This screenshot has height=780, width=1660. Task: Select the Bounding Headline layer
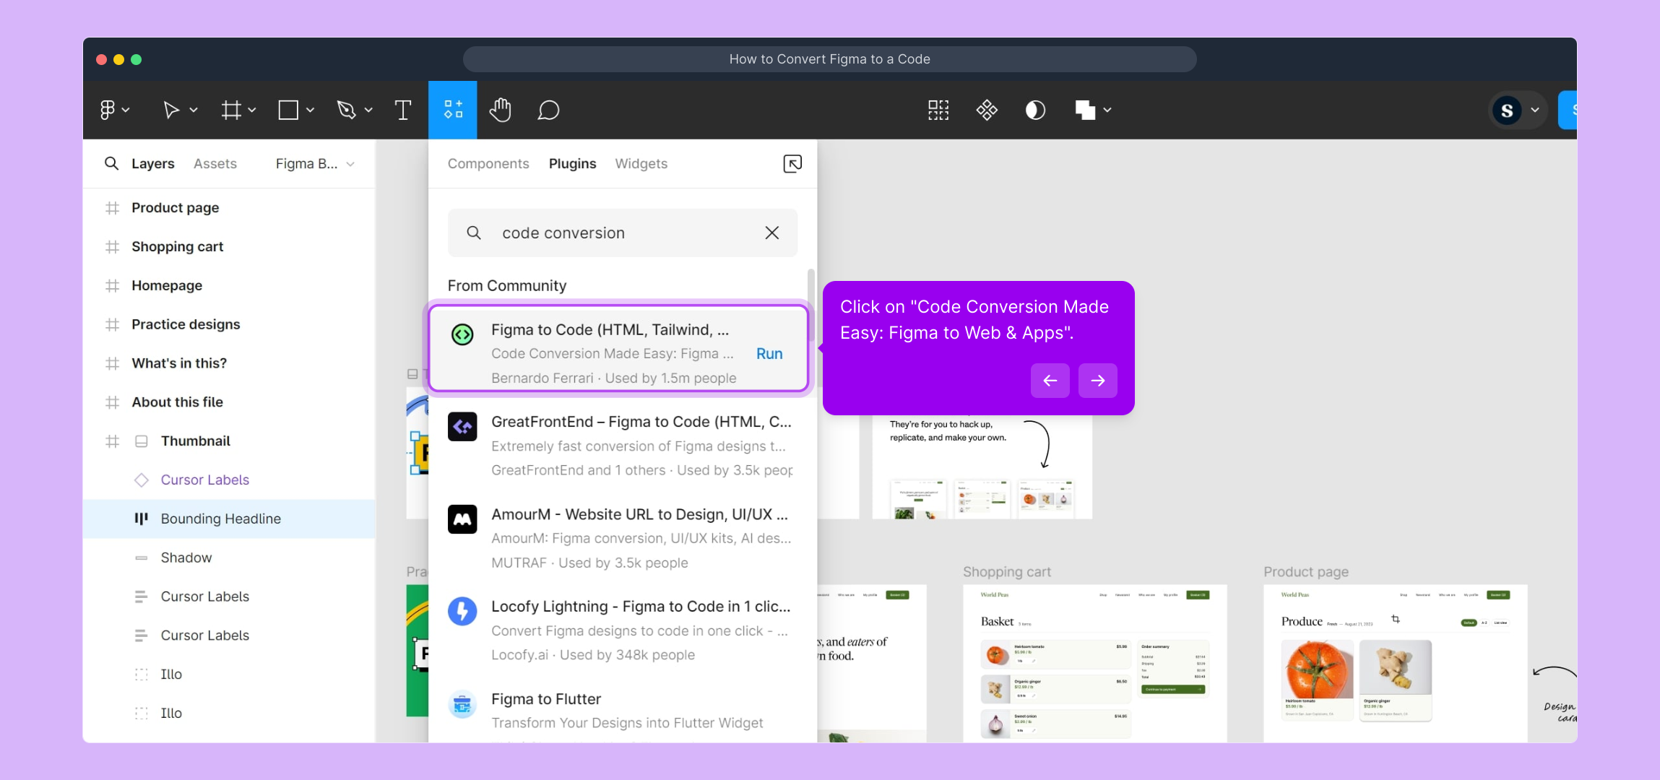tap(220, 519)
